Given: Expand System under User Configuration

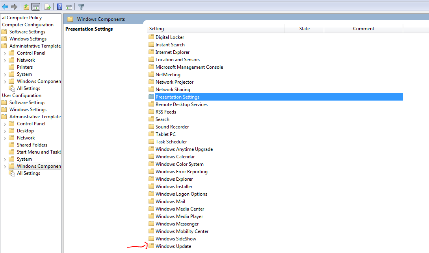Looking at the screenshot, I should coord(5,159).
